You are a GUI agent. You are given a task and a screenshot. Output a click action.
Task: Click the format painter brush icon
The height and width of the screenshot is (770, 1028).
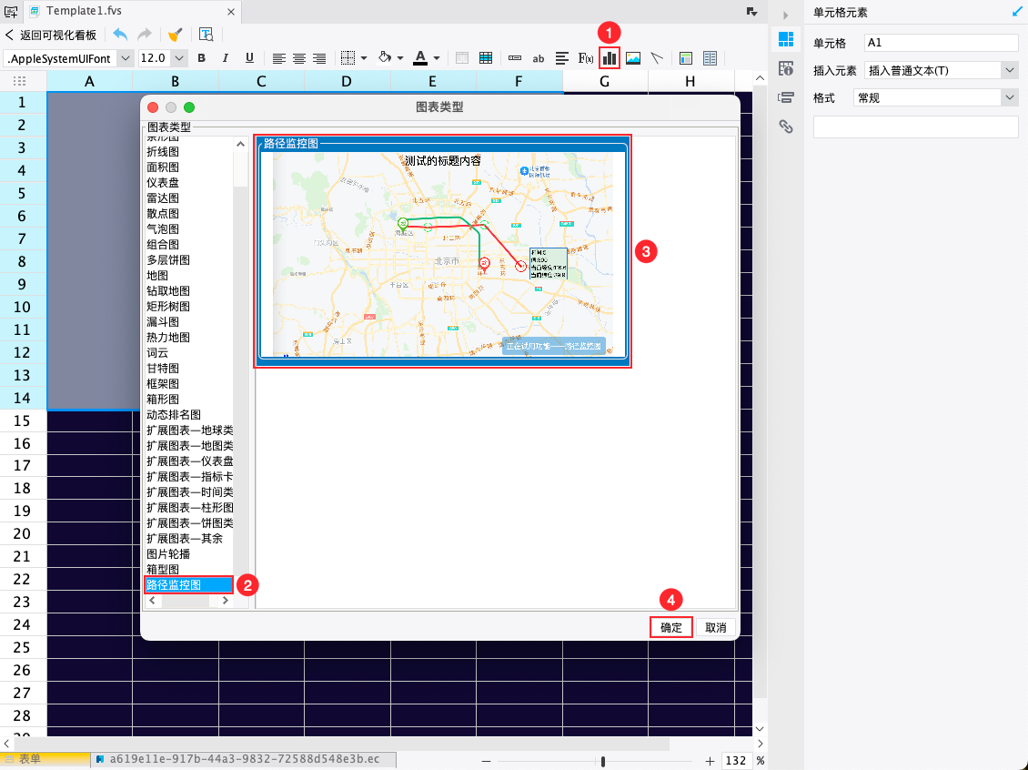pyautogui.click(x=175, y=35)
